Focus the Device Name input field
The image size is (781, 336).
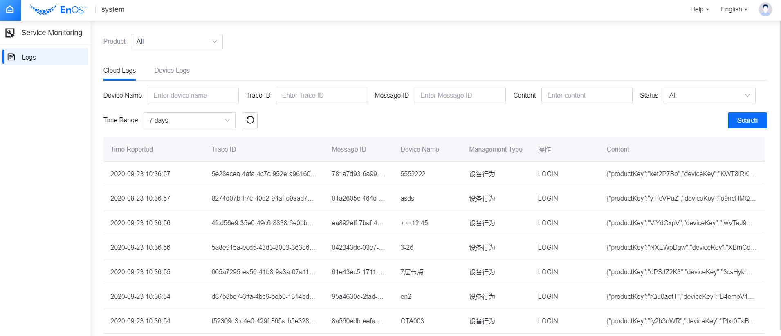tap(193, 96)
